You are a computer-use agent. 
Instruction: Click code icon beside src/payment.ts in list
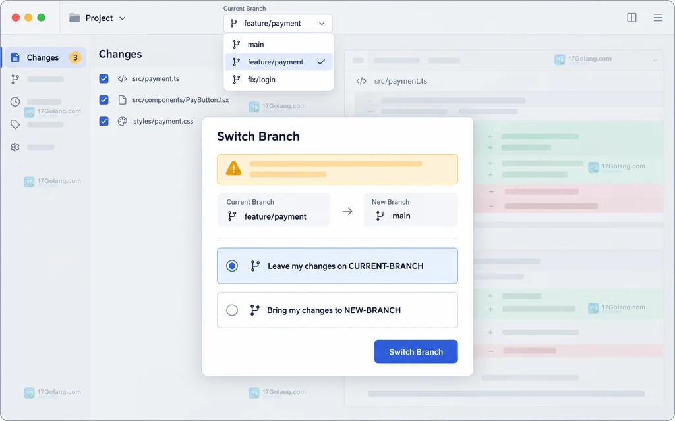(122, 79)
